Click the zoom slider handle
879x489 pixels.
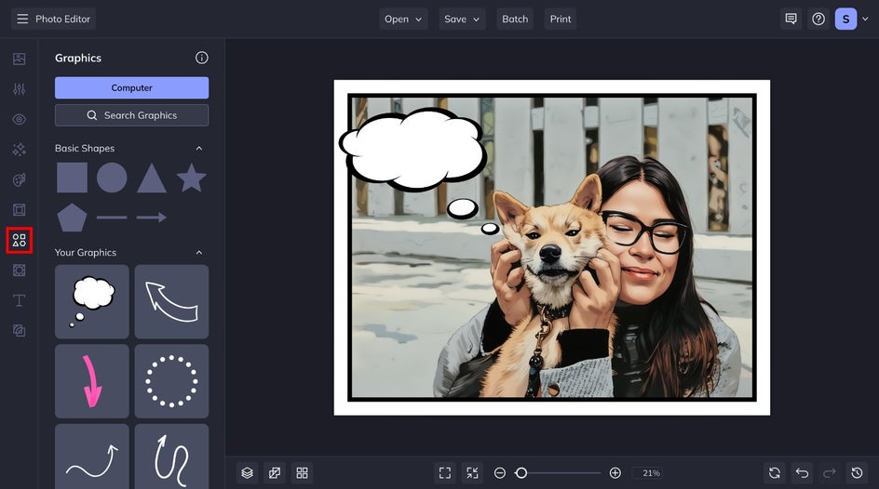click(x=521, y=473)
